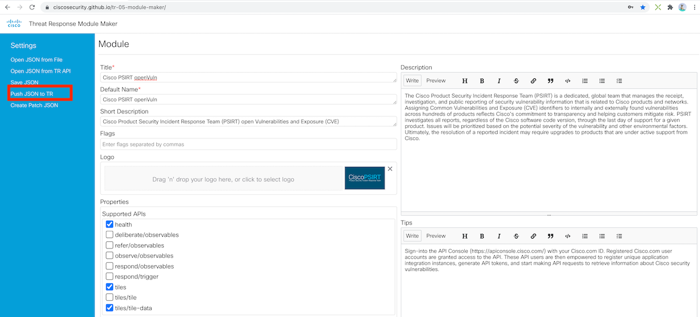Click the Chrome profile avatar
Viewport: 700px width, 317px height.
[x=682, y=7]
